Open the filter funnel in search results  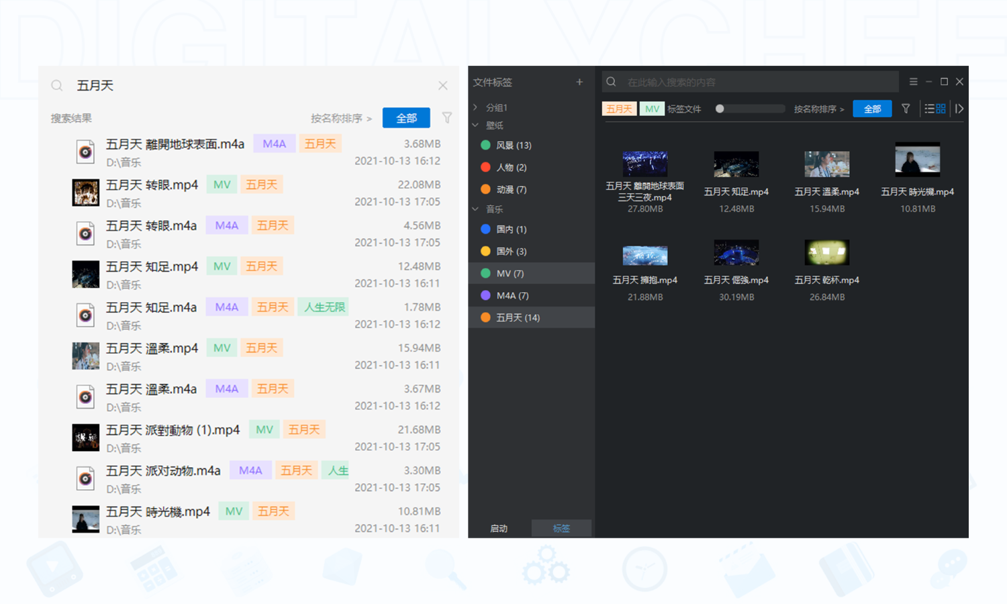coord(446,118)
